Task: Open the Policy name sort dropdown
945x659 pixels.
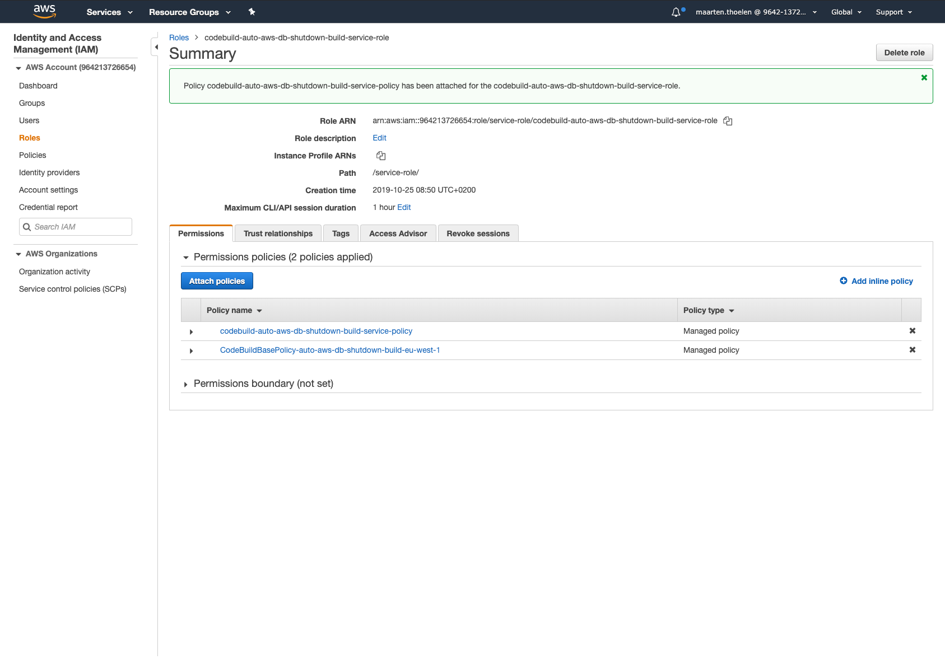Action: 259,310
